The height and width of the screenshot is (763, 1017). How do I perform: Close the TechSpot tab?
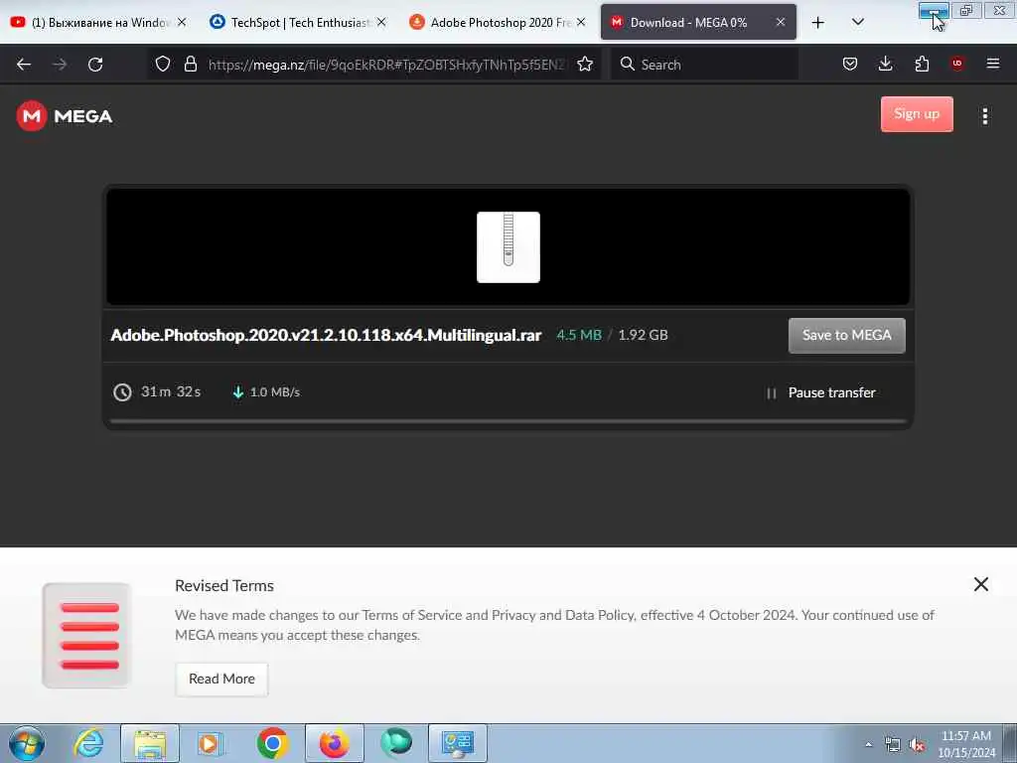[x=381, y=22]
